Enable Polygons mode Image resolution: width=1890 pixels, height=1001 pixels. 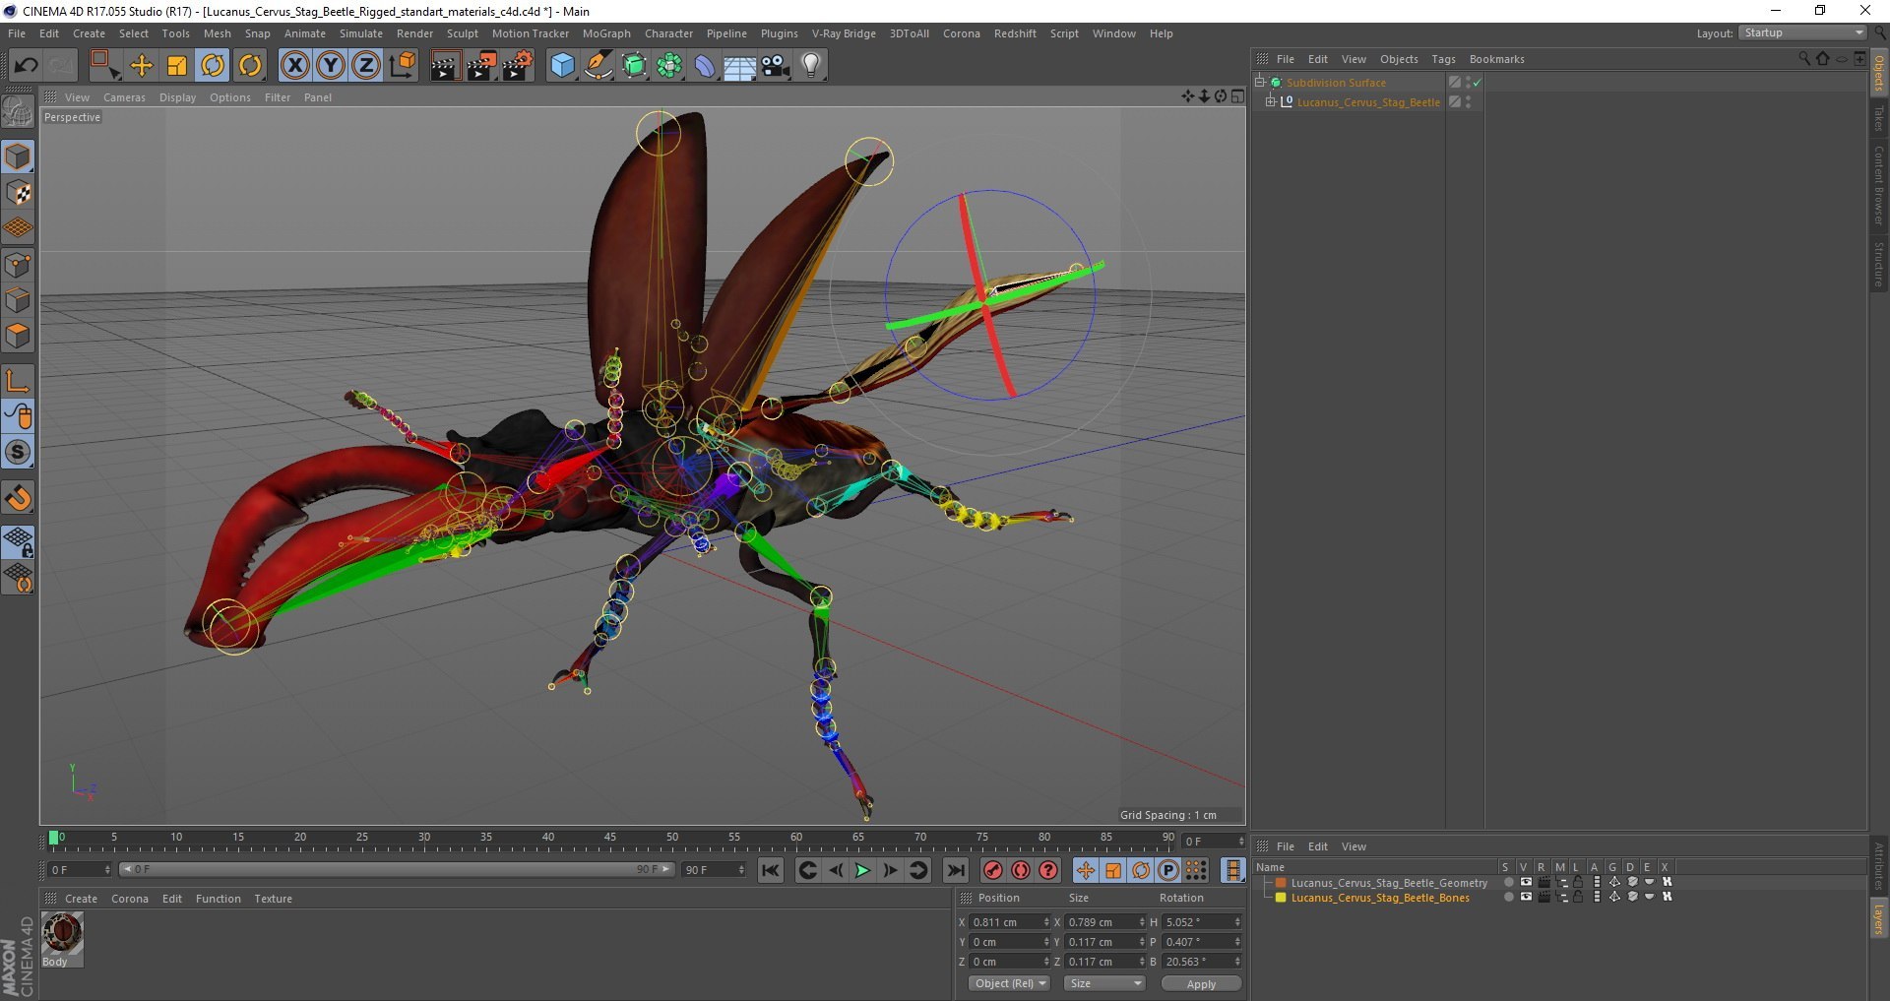[x=18, y=336]
